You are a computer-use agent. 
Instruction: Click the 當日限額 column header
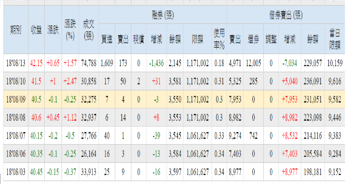pyautogui.click(x=335, y=39)
